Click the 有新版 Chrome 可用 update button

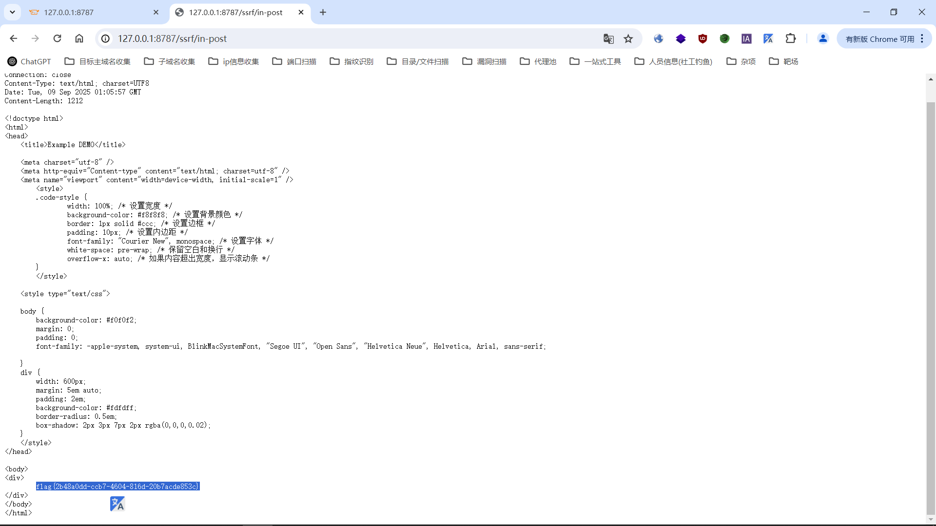coord(879,39)
